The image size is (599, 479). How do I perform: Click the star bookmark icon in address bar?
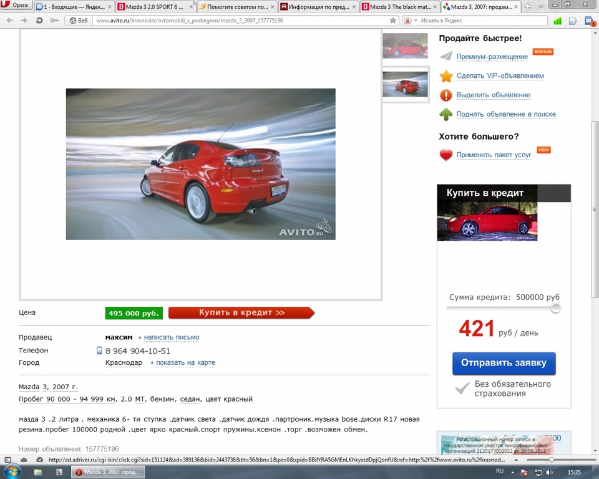(x=392, y=19)
